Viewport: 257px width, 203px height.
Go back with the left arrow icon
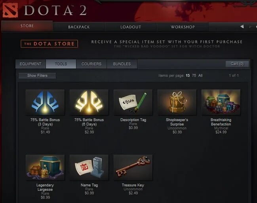(242, 27)
